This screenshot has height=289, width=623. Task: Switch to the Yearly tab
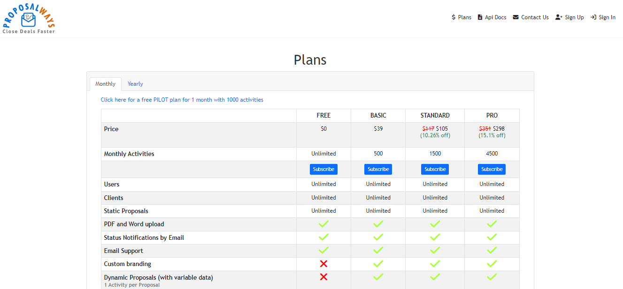point(135,84)
